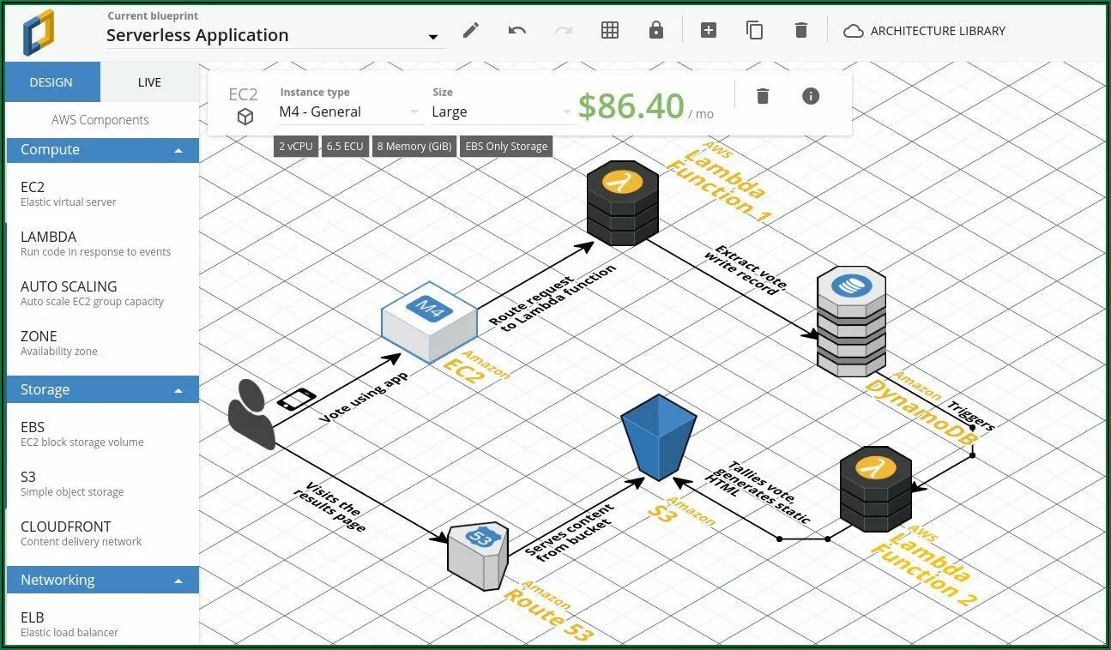
Task: Switch to the LIVE tab
Action: point(149,82)
